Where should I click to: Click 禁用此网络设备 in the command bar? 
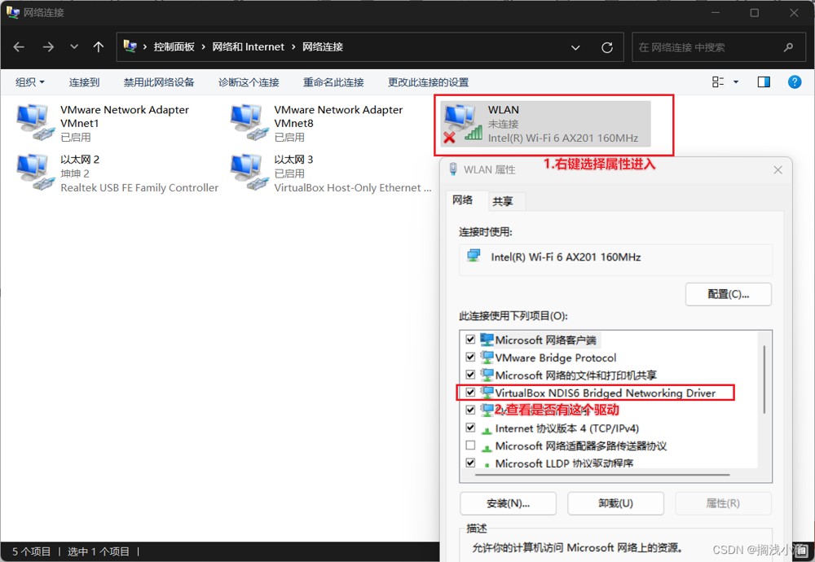coord(159,82)
